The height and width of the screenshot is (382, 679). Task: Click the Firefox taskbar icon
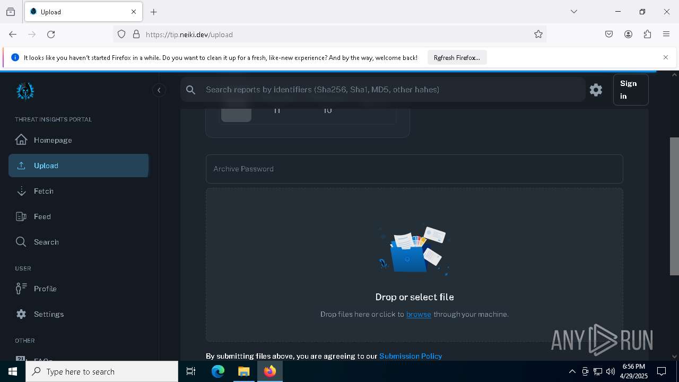(x=269, y=371)
